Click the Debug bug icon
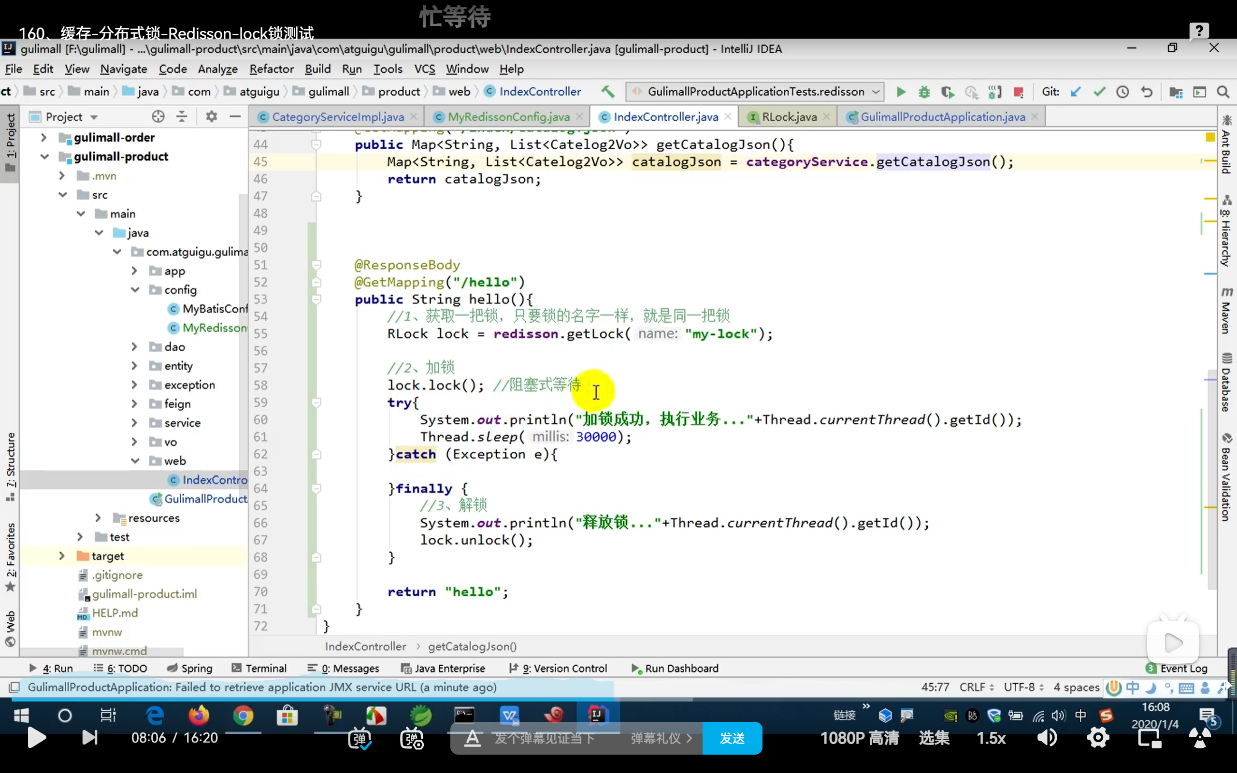 click(924, 92)
